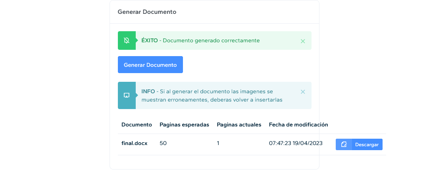Click the crossed-out bell icon in success alert
Viewport: 429px width, 179px height.
coord(127,41)
